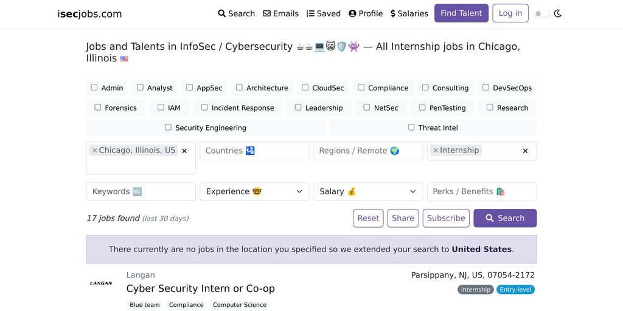Clear the Internship filter with right x
623x311 pixels.
(525, 151)
